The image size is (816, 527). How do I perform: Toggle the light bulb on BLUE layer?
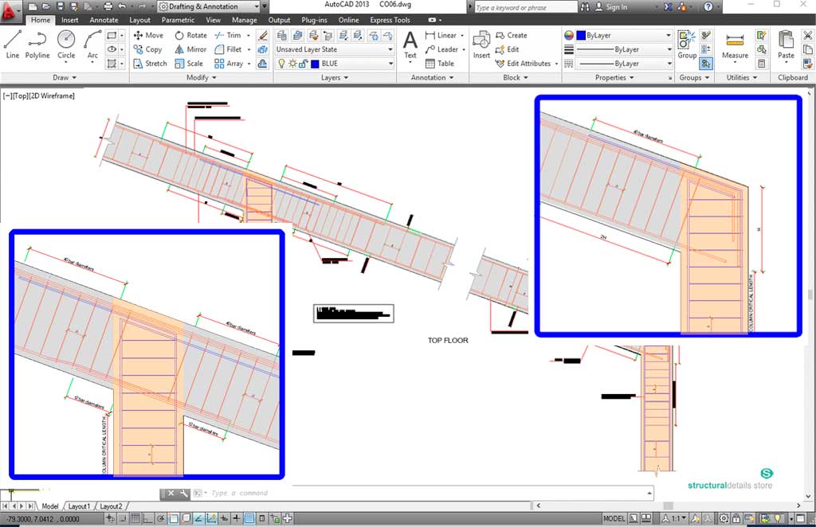(282, 64)
